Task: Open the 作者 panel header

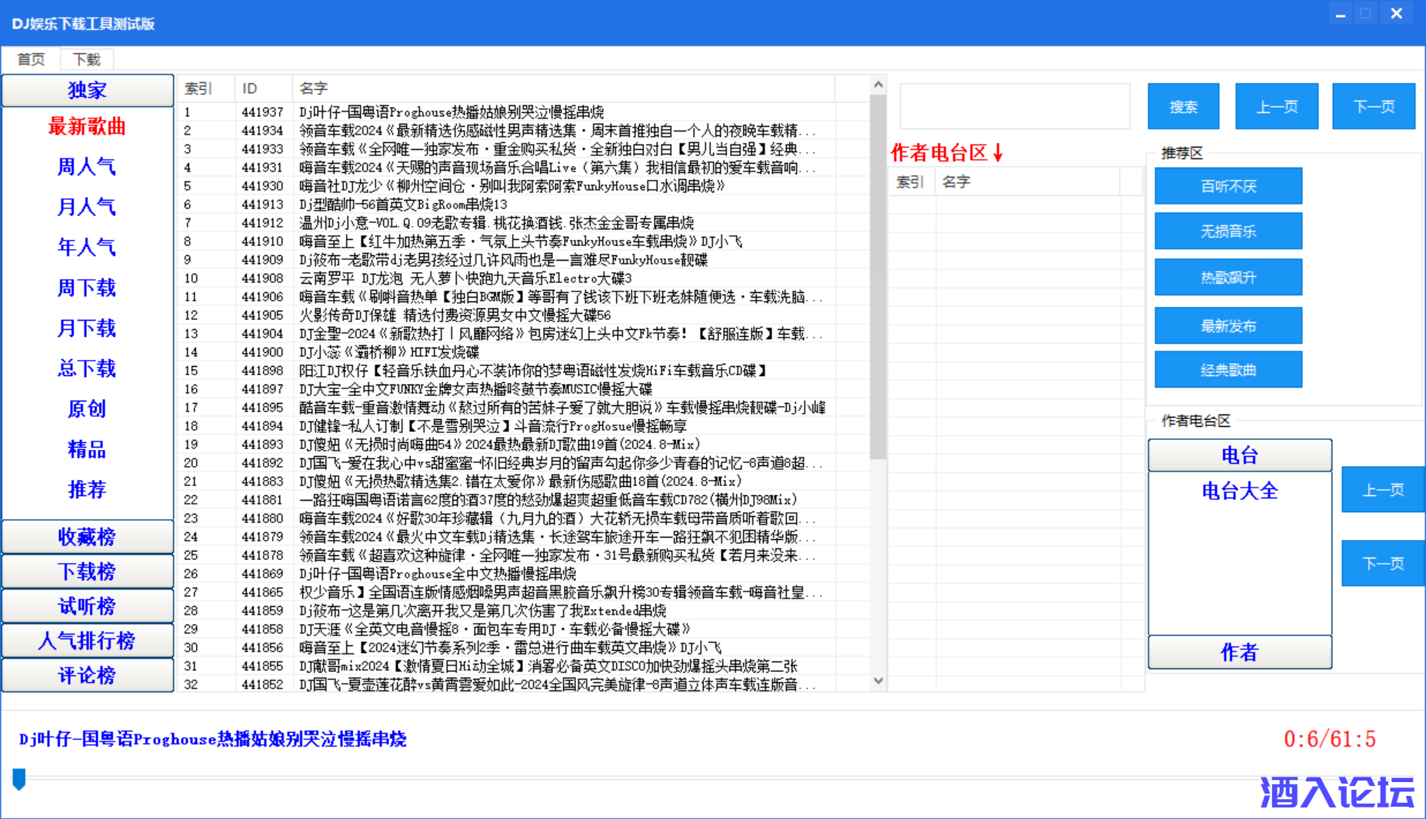Action: tap(1239, 653)
